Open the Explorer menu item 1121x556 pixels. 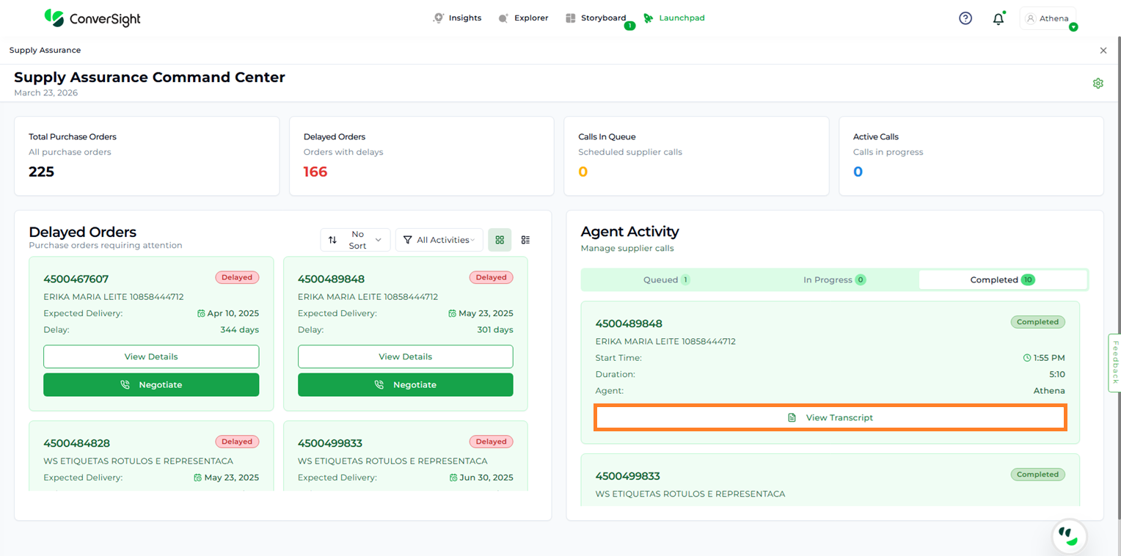point(523,18)
